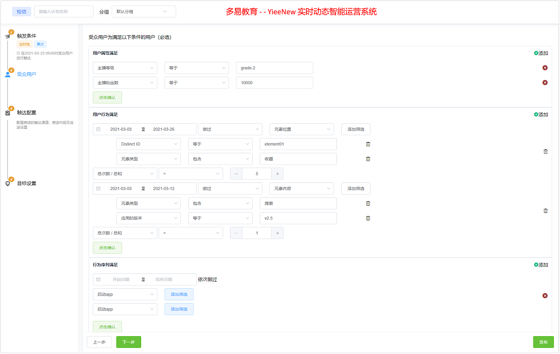
Task: Open the first 启动app event dropdown
Action: 125,294
